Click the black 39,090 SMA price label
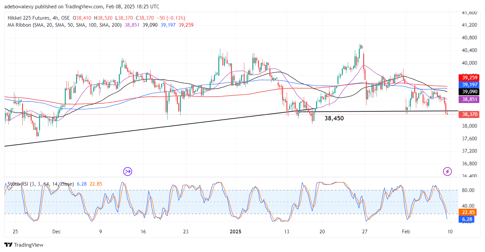The image size is (485, 252). click(469, 92)
